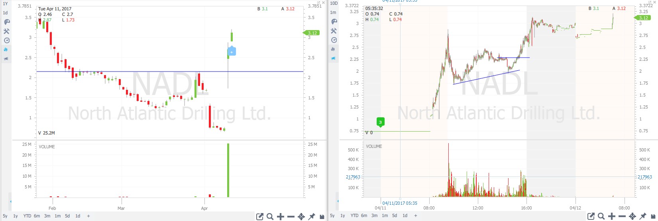Zoom out on the right chart
Screen dimensions: 658x221
(x=622, y=217)
